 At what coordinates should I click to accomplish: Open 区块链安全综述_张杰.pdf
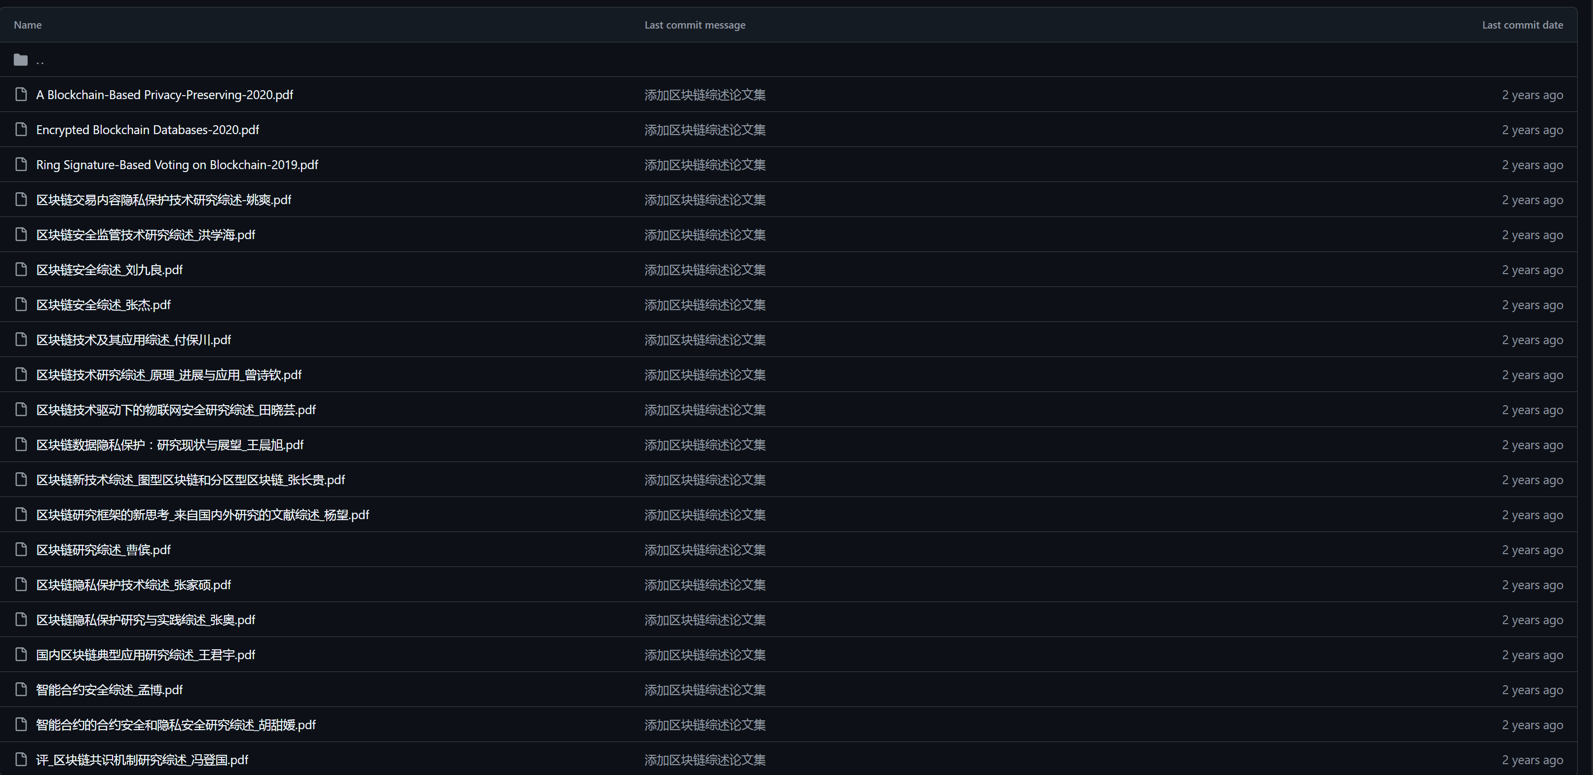click(103, 305)
